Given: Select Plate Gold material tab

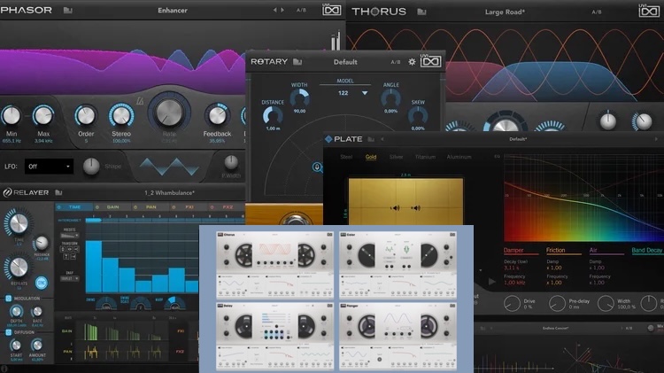Looking at the screenshot, I should tap(371, 157).
